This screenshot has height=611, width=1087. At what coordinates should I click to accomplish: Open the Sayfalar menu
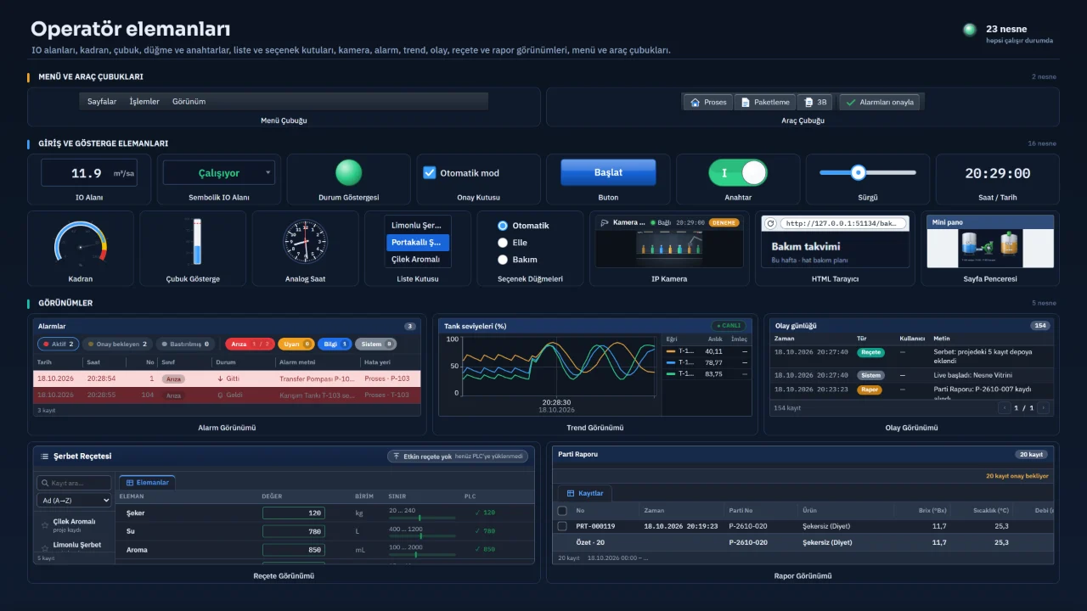102,102
